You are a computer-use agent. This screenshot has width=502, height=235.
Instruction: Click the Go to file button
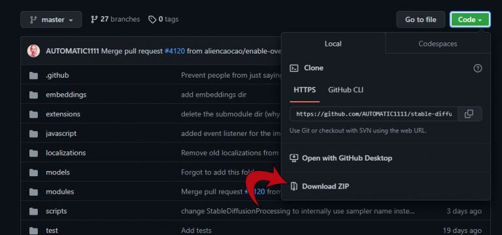pos(421,20)
